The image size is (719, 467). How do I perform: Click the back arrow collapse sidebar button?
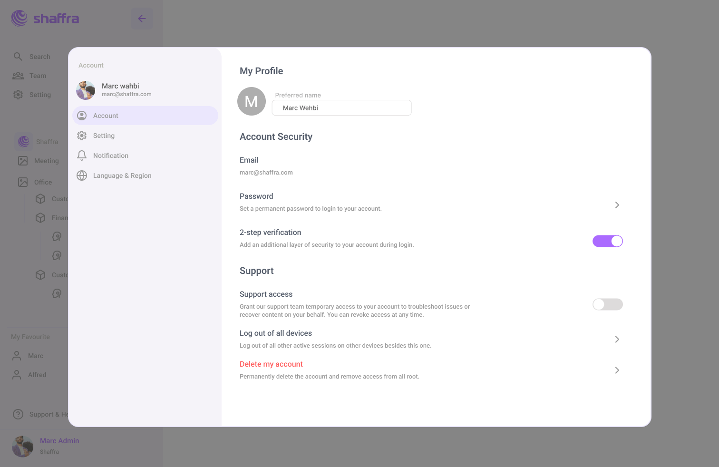click(x=142, y=19)
